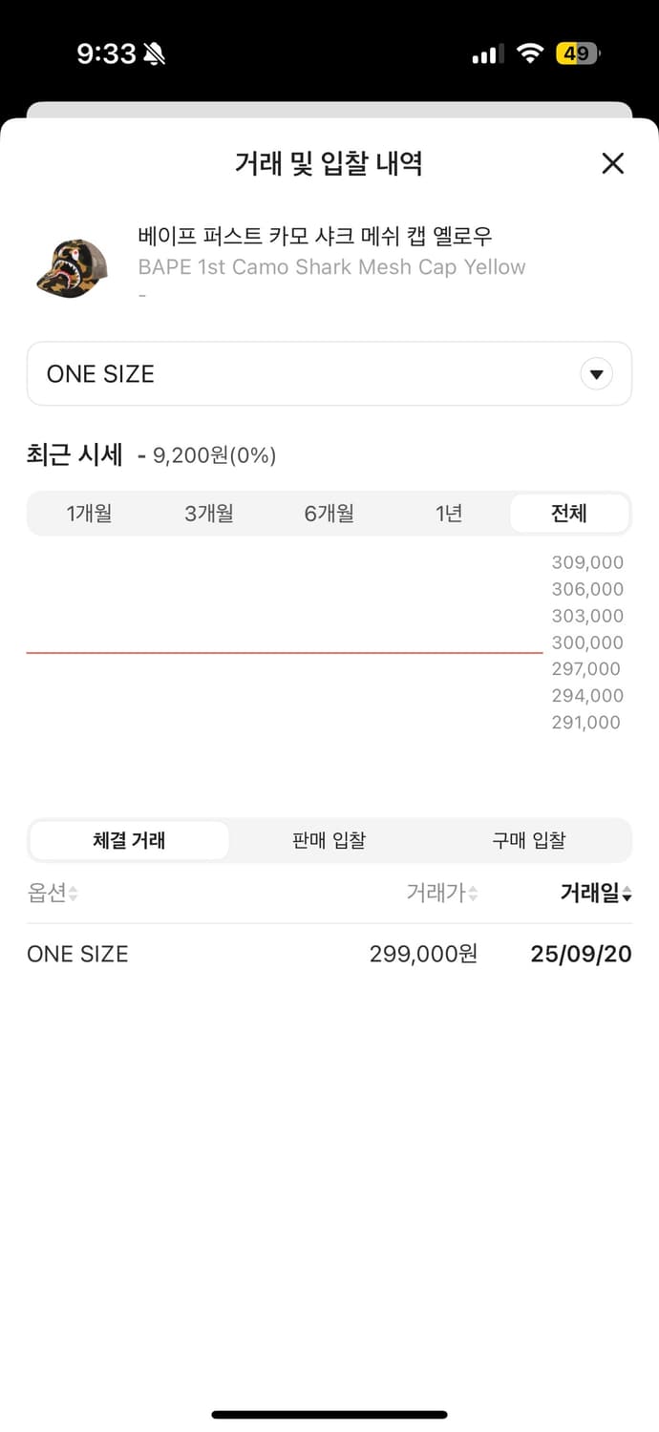Screen dimensions: 659x1432
Task: Select the 1개월 period filter
Action: click(90, 513)
